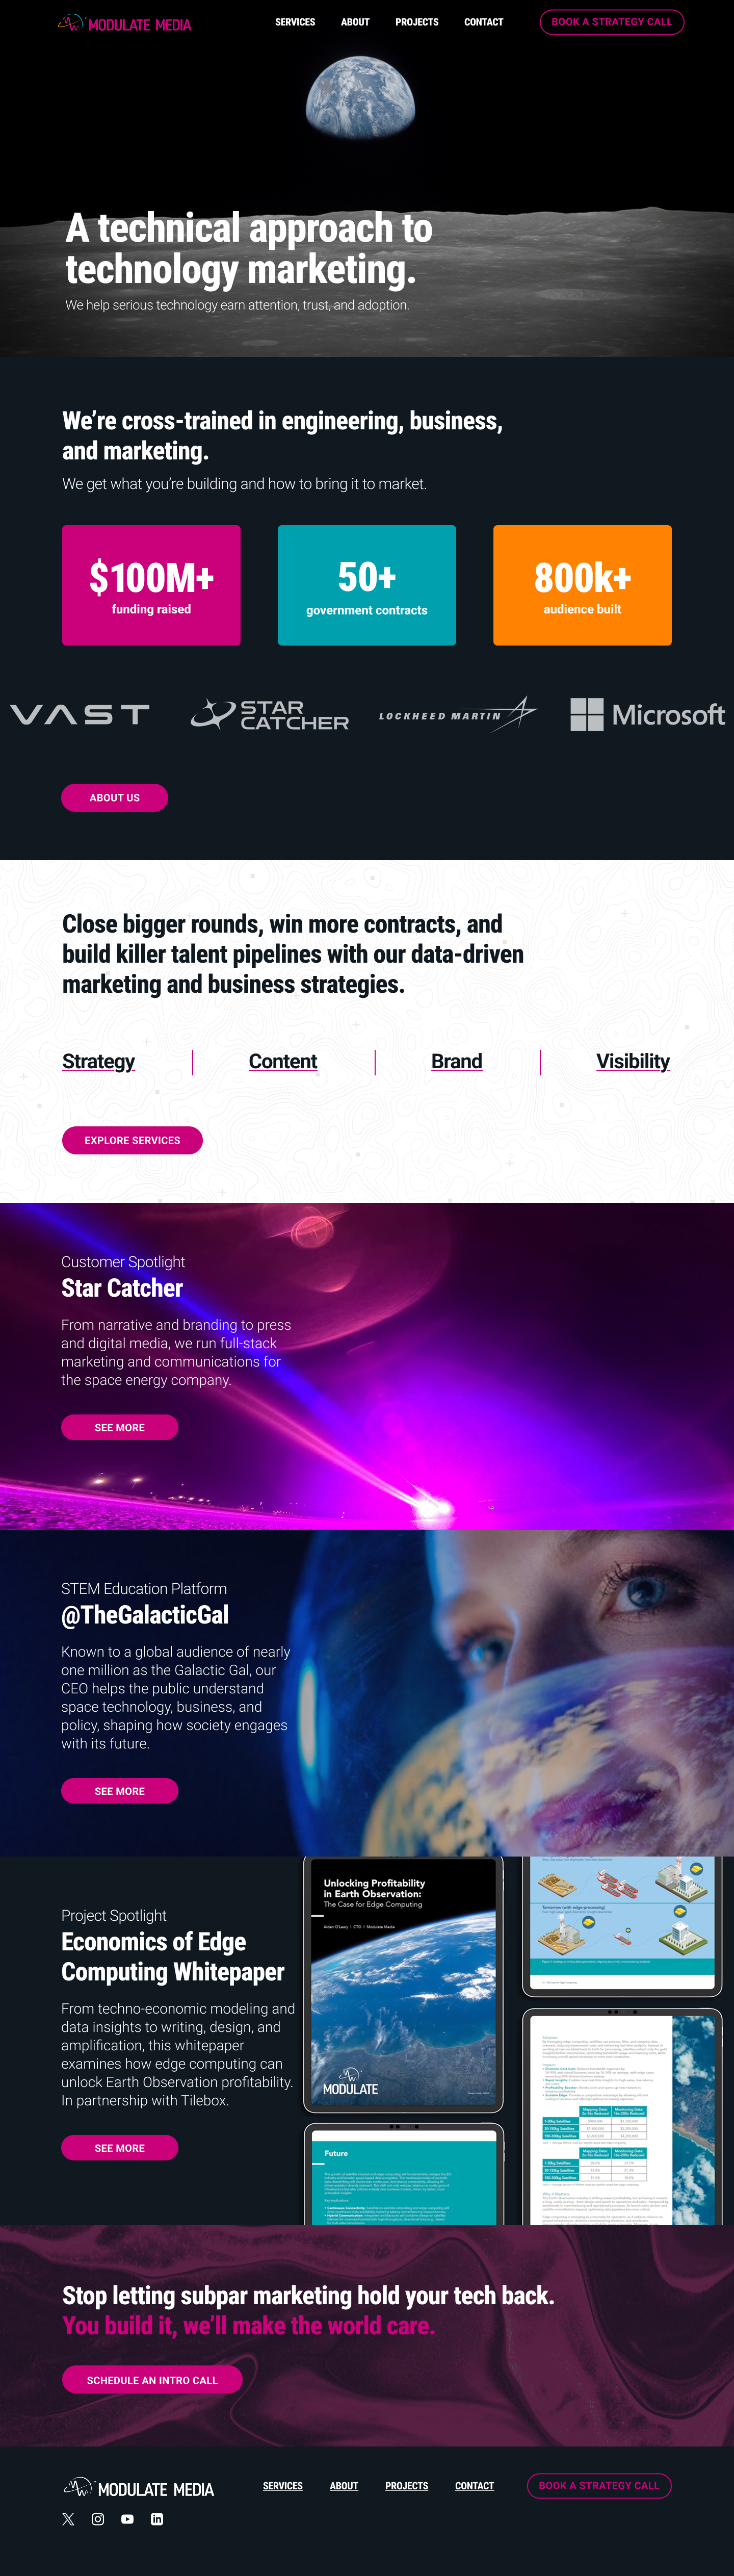Open the Strategy service link
The image size is (734, 2576).
click(x=98, y=1061)
